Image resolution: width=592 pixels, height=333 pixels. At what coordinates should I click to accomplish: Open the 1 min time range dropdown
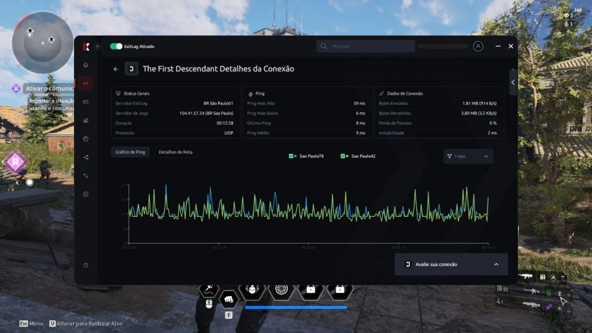pyautogui.click(x=468, y=156)
